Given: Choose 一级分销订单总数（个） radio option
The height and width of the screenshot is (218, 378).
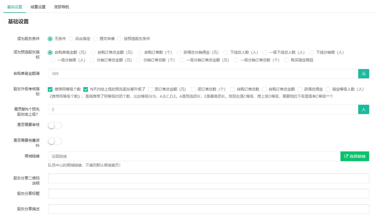Looking at the screenshot, I should [x=236, y=60].
